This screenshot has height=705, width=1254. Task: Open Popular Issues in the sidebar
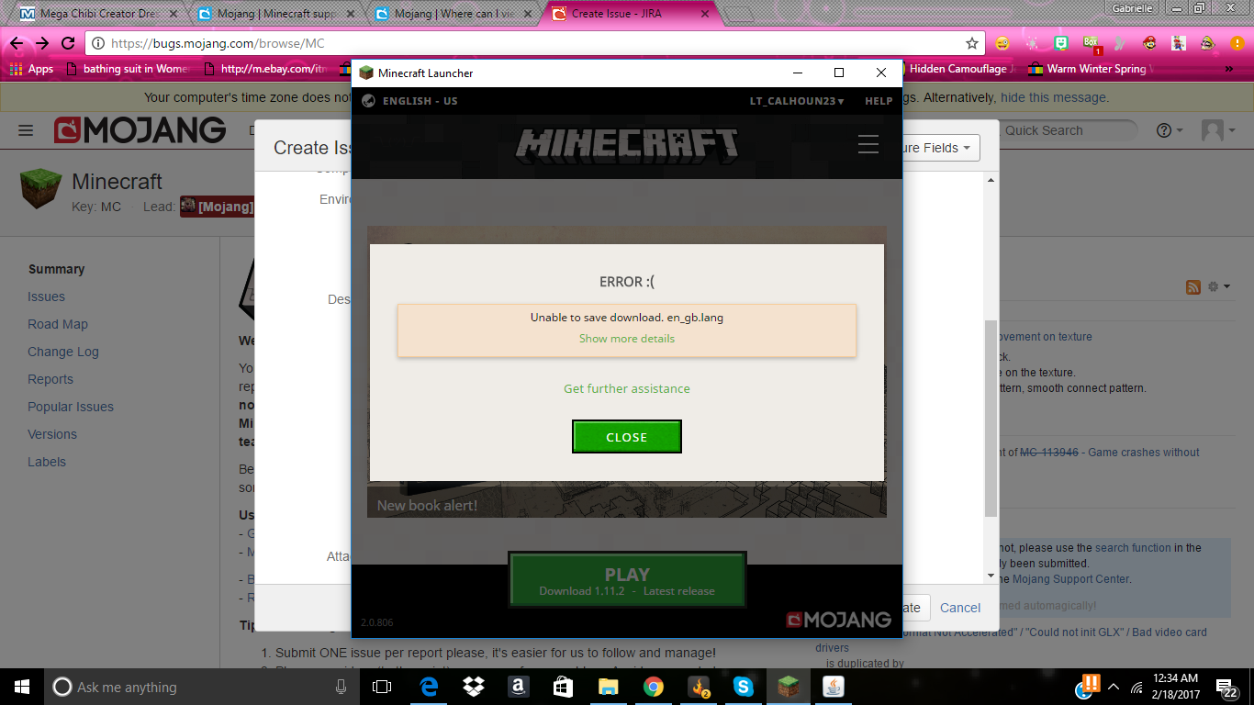point(71,407)
